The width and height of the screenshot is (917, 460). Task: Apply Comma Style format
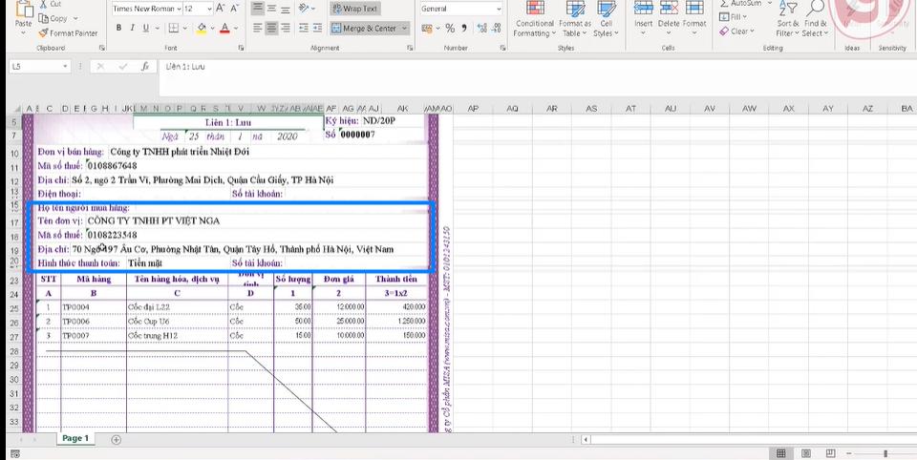coord(464,28)
